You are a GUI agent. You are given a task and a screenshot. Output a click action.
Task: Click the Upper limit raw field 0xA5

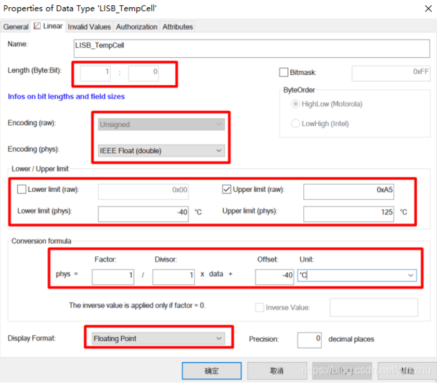349,191
